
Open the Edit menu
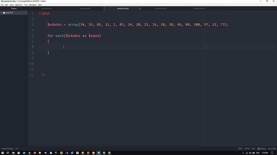tap(6, 5)
